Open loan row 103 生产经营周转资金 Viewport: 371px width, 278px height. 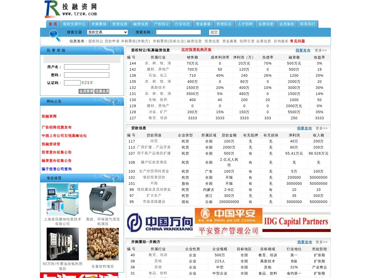point(154,171)
